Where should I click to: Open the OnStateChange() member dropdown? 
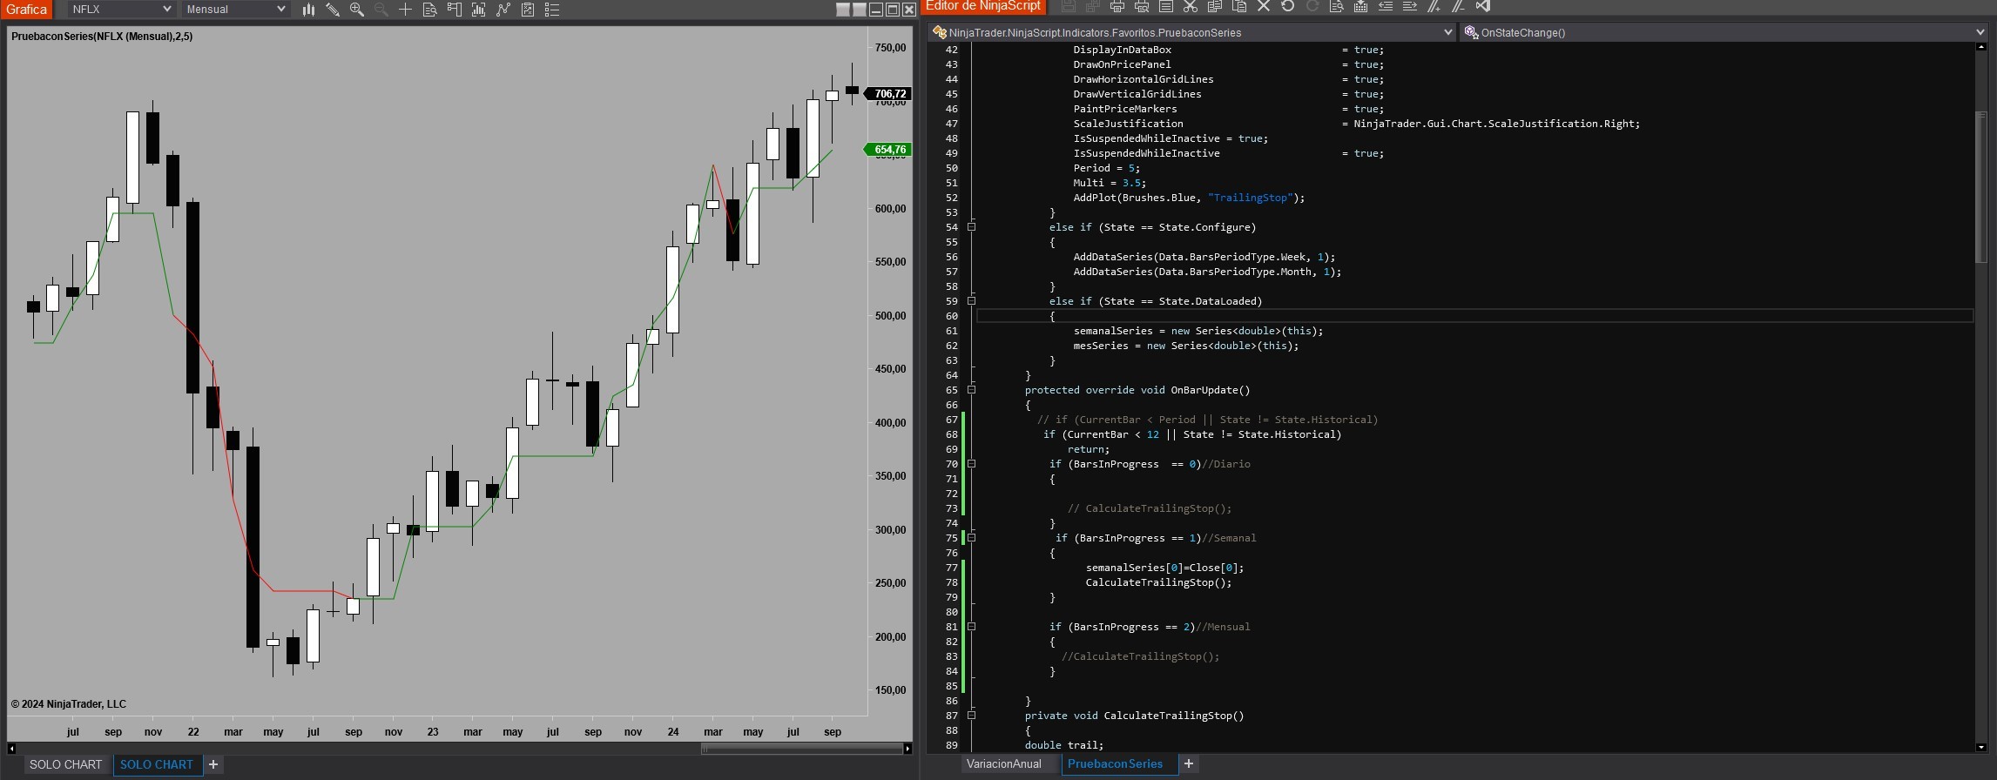(1723, 32)
